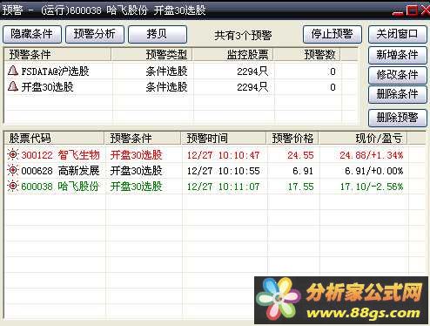Add a condition via 新增条件
Viewport: 430px width, 326px height.
398,55
